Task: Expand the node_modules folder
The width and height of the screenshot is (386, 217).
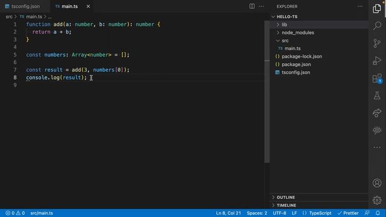Action: (297, 33)
